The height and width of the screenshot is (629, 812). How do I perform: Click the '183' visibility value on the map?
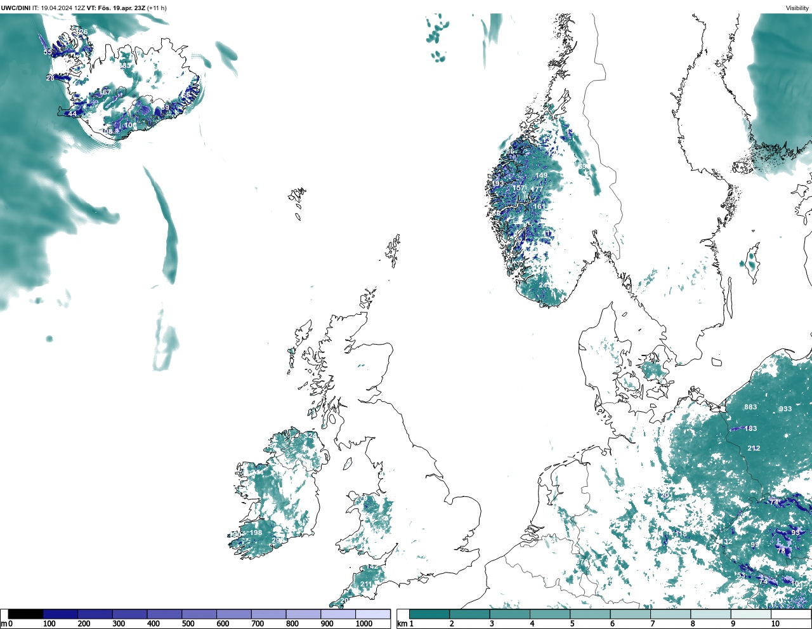(x=750, y=428)
